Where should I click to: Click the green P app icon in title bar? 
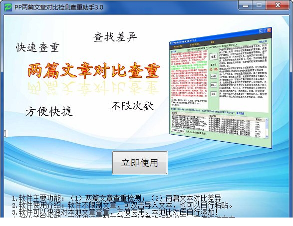coord(7,7)
